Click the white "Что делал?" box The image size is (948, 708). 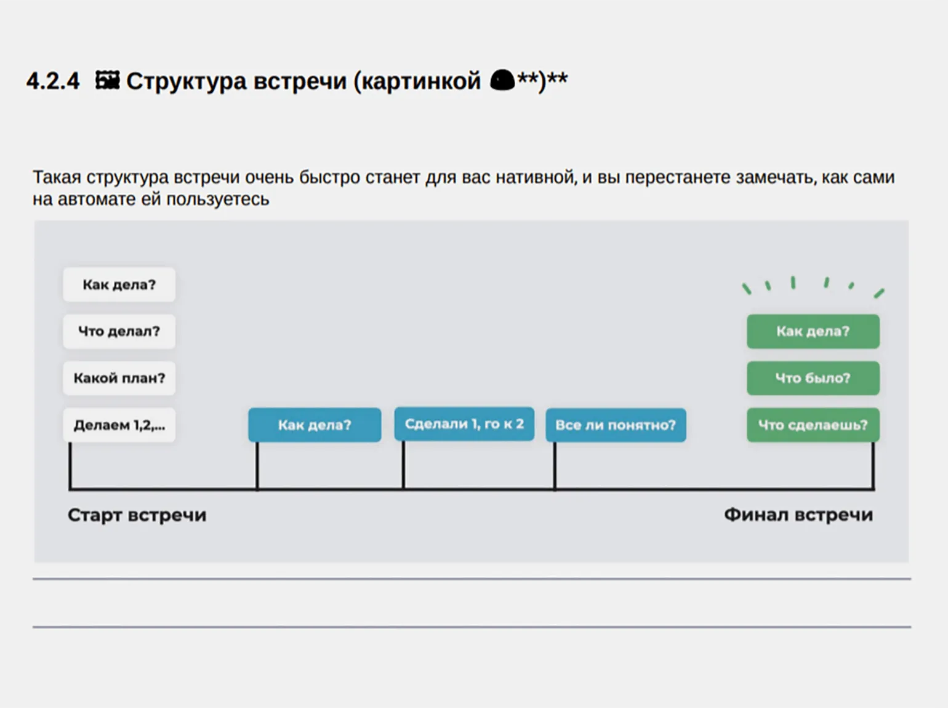pos(119,331)
